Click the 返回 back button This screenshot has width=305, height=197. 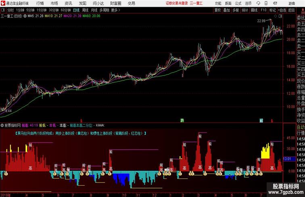[291, 10]
